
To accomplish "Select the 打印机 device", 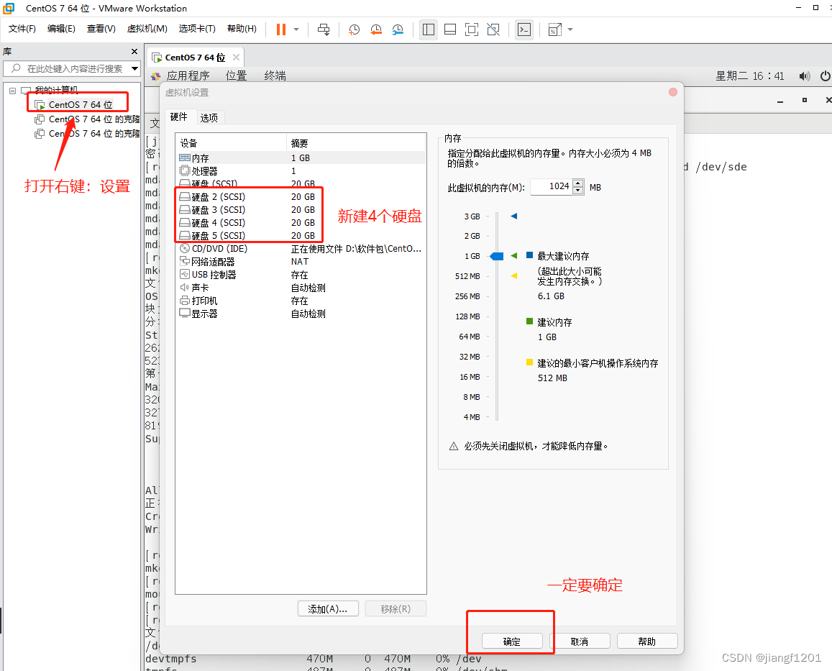I will (302, 301).
